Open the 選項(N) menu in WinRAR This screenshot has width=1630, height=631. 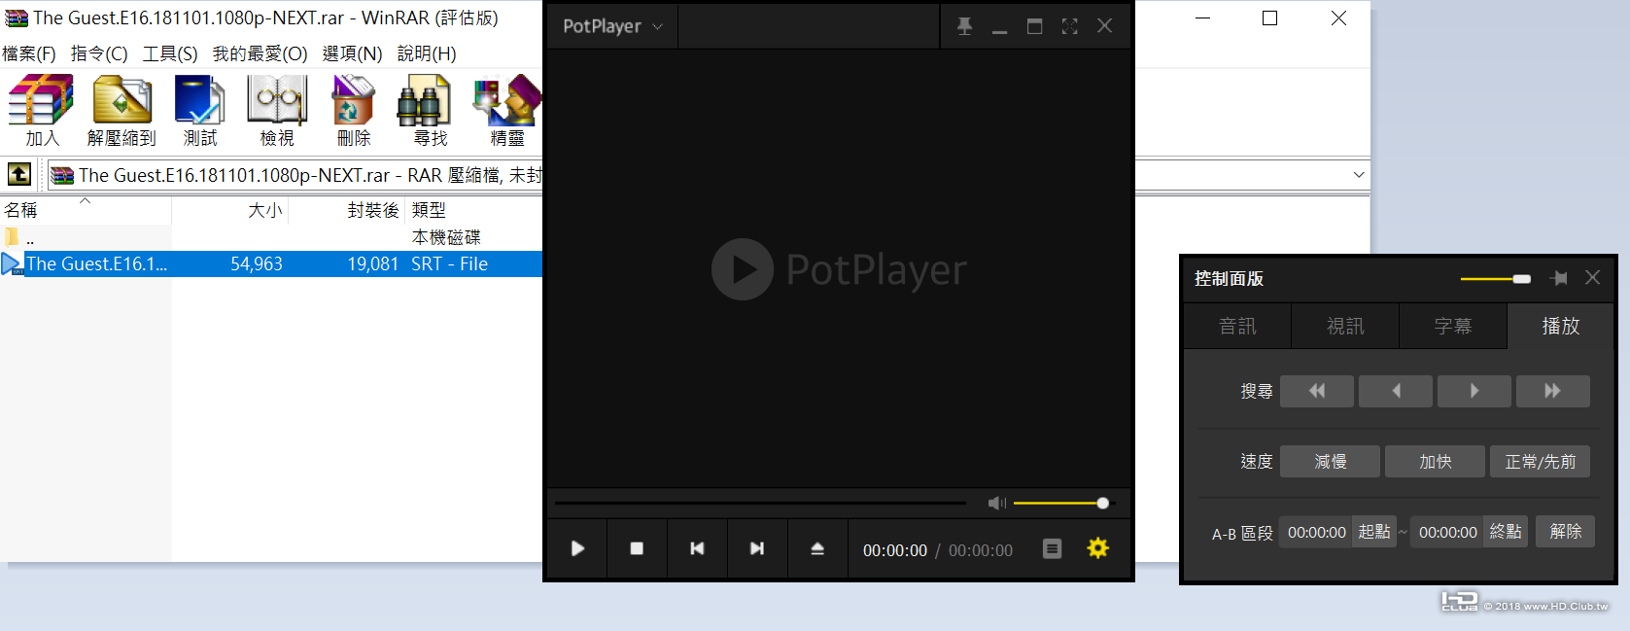coord(352,53)
